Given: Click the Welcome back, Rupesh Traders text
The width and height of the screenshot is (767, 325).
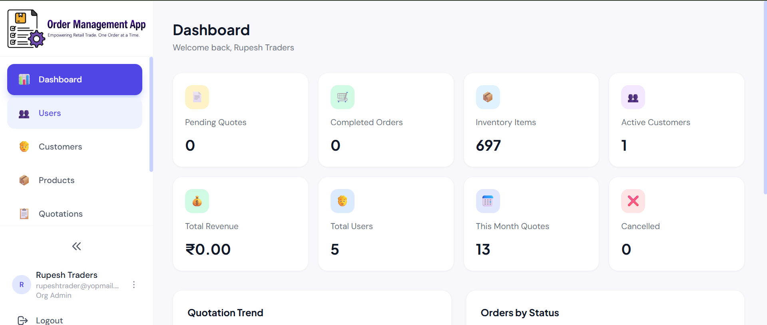Looking at the screenshot, I should coord(233,48).
